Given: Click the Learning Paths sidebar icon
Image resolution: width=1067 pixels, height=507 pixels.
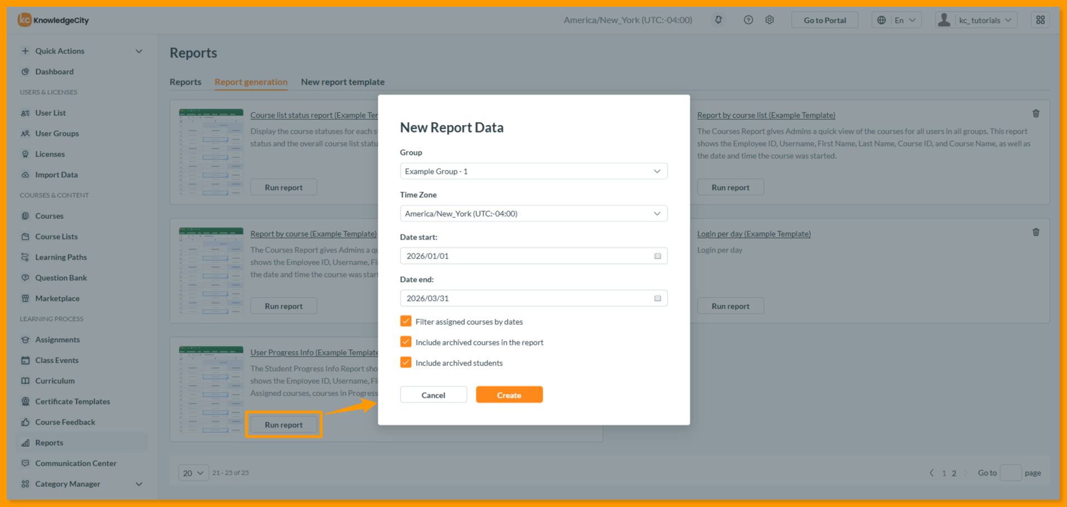Looking at the screenshot, I should tap(25, 257).
